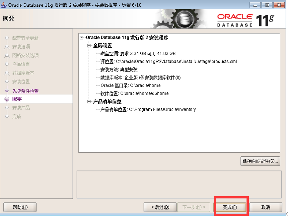Click the 帮助(H) button
The height and width of the screenshot is (216, 288).
20,207
